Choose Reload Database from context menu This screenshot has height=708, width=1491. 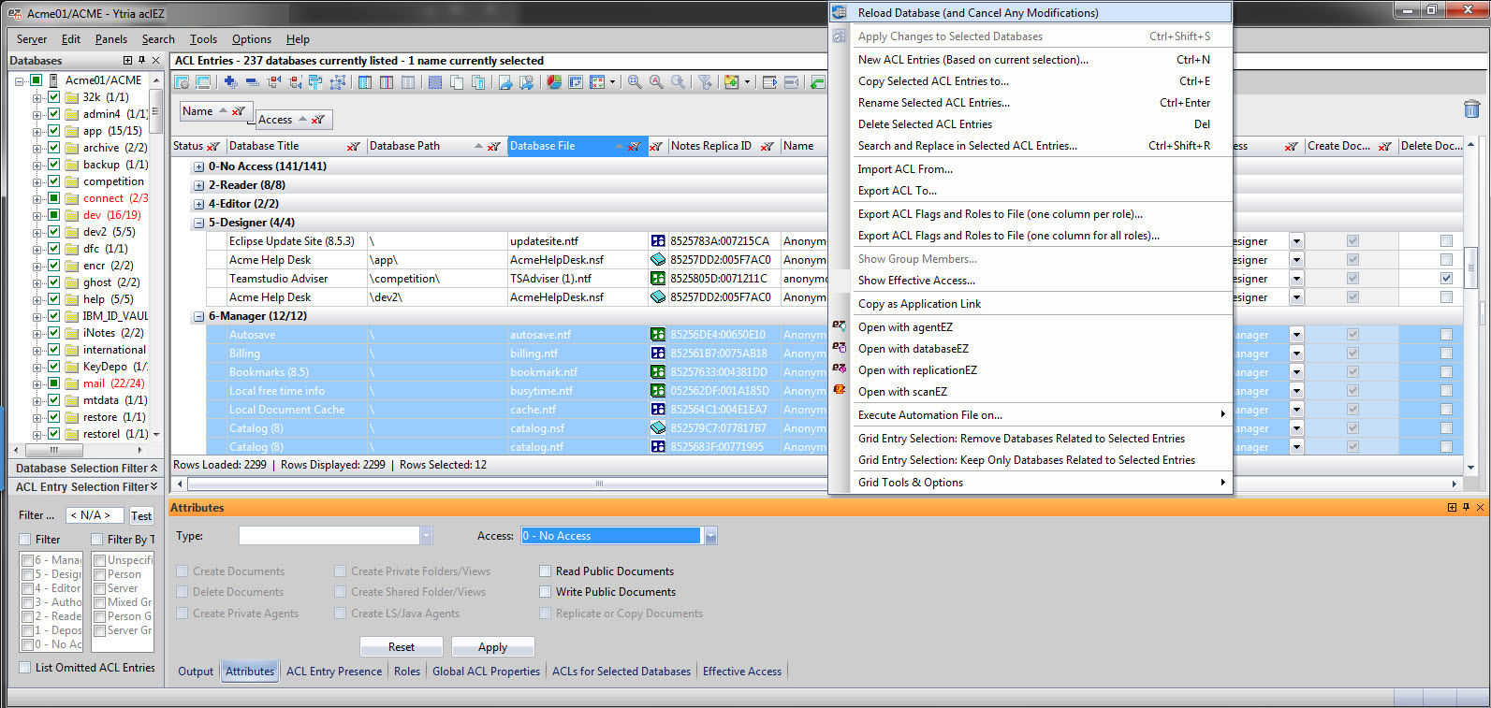tap(1031, 12)
